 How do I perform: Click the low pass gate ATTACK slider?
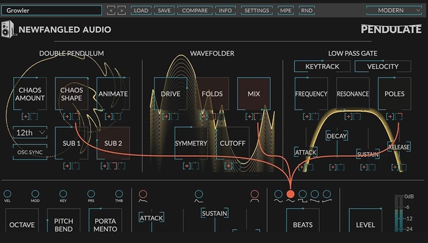306,152
